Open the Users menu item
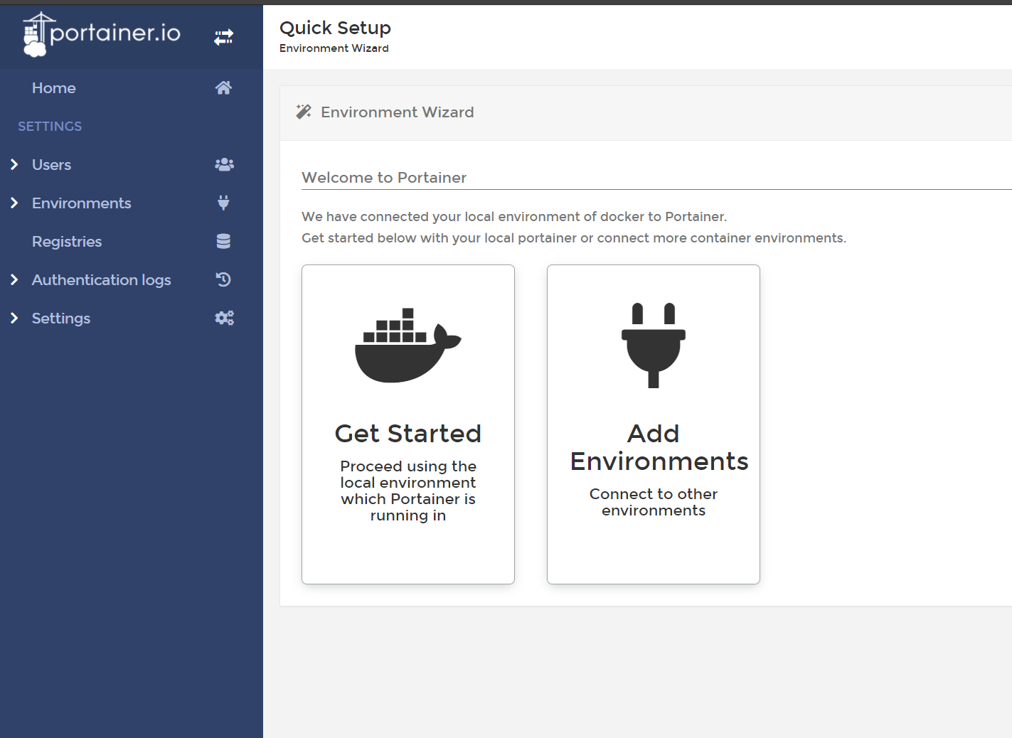The image size is (1012, 738). (x=51, y=165)
